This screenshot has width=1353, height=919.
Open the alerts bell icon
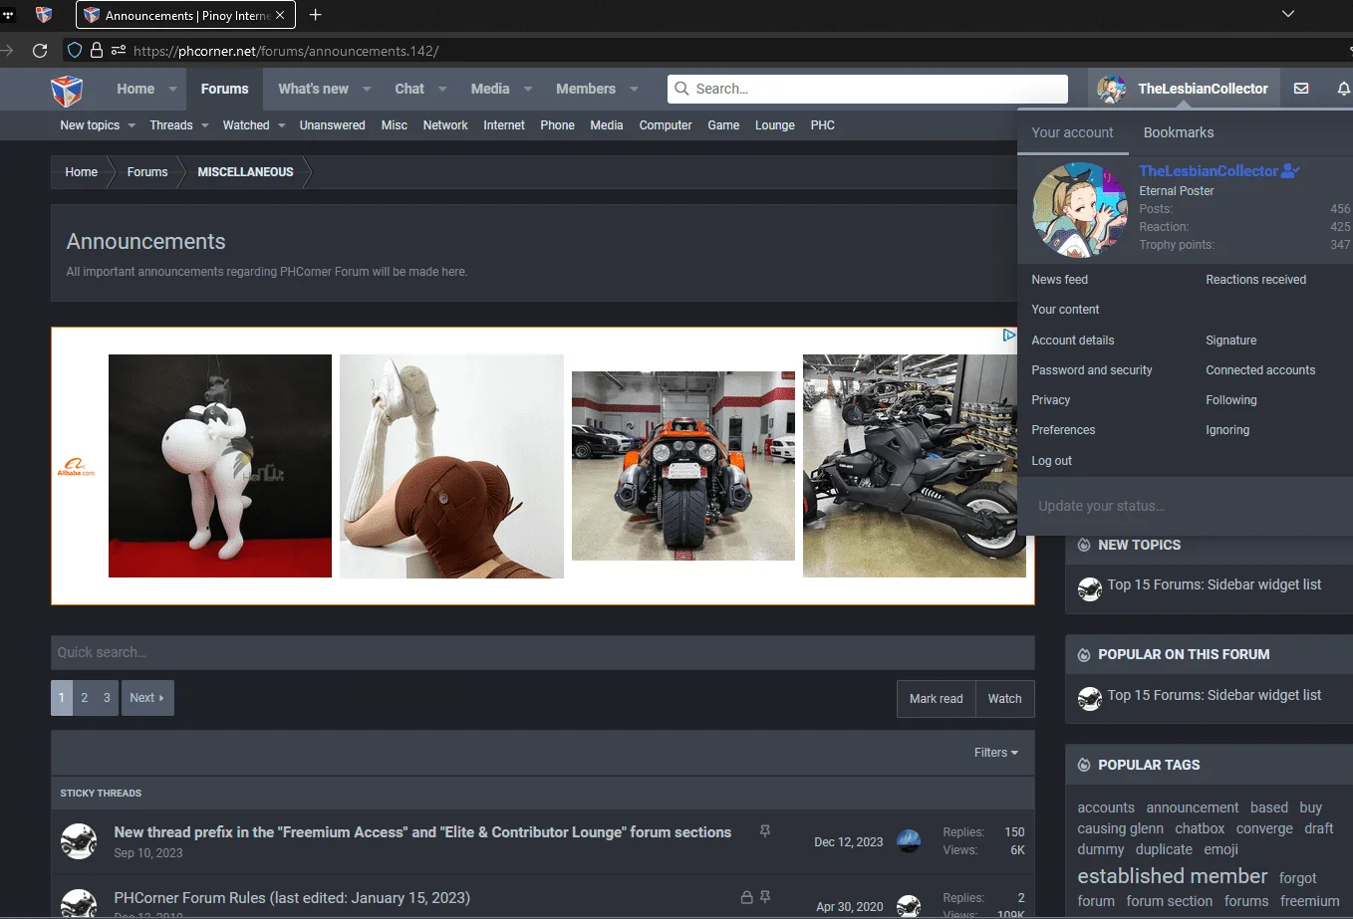pyautogui.click(x=1343, y=89)
